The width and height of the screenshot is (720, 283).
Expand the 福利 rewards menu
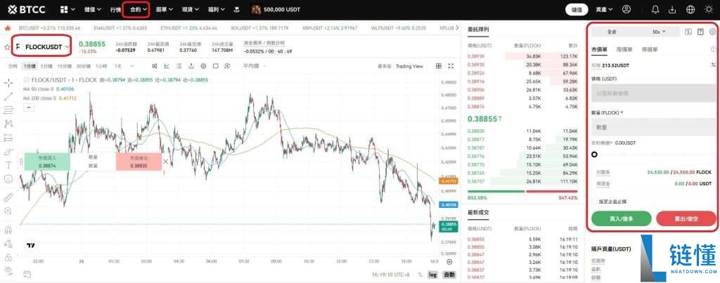(x=217, y=9)
